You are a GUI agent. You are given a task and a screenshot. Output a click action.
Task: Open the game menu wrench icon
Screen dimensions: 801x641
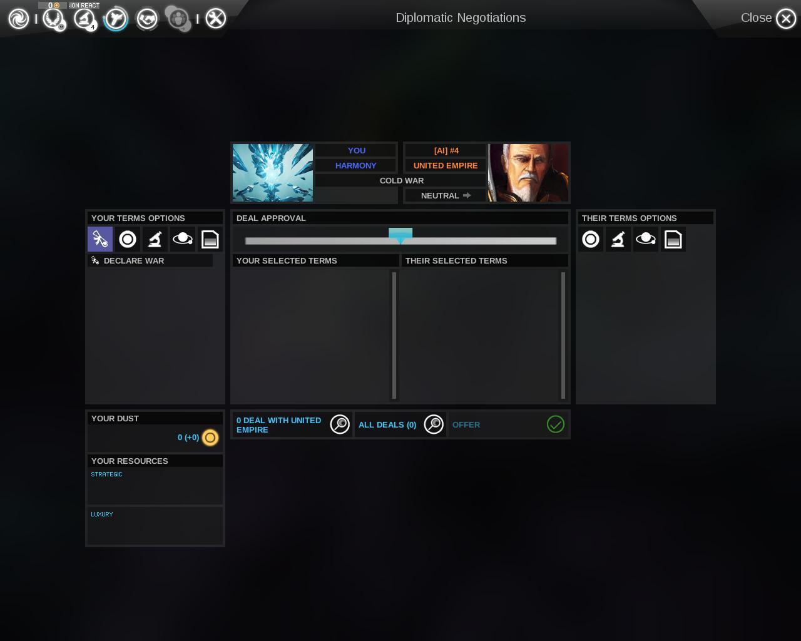pyautogui.click(x=215, y=19)
